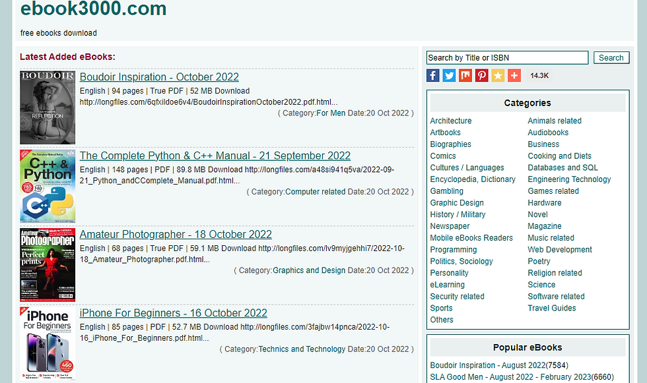
Task: Open Boudoir Inspiration - October 2022 title link
Action: pyautogui.click(x=159, y=77)
